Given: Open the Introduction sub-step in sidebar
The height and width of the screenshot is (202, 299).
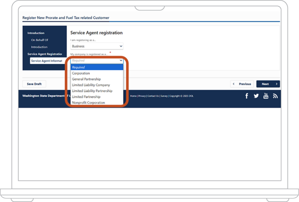Looking at the screenshot, I should tap(39, 47).
